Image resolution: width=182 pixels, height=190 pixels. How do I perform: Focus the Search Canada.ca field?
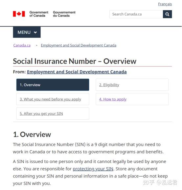point(136,14)
